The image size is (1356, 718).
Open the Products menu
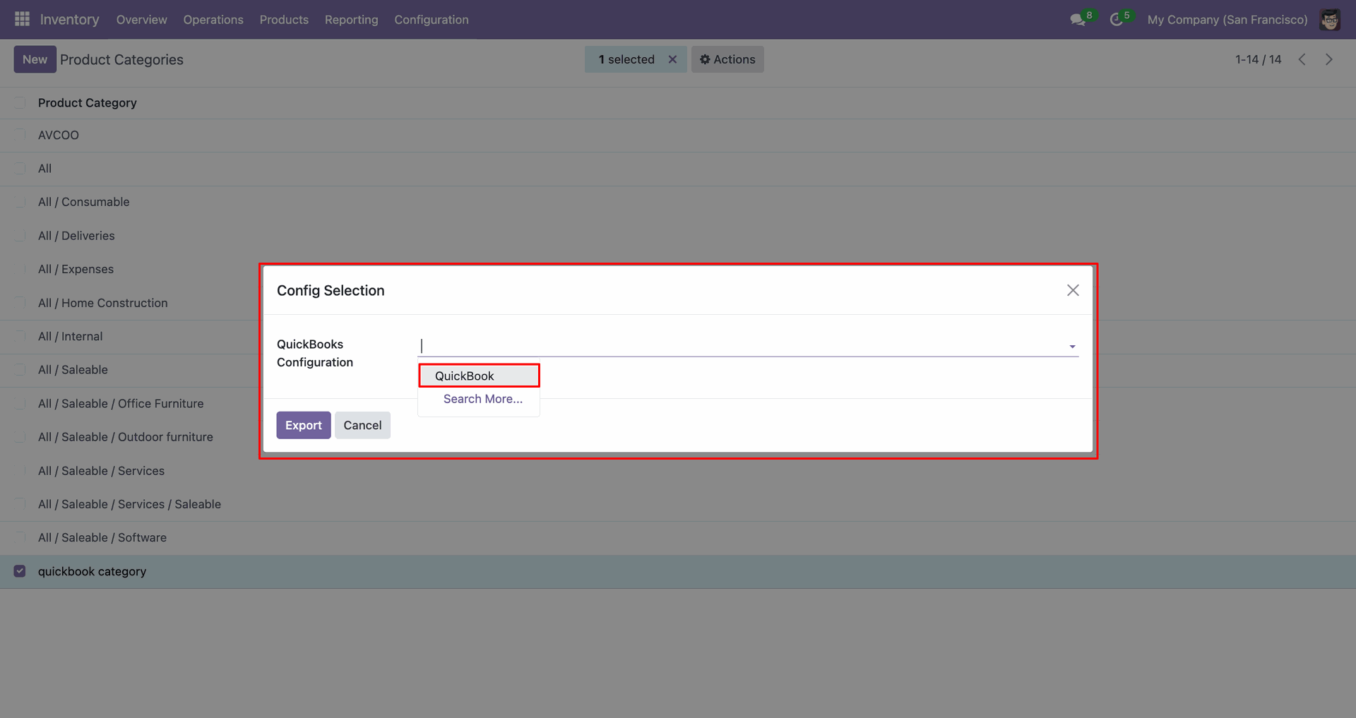[284, 20]
